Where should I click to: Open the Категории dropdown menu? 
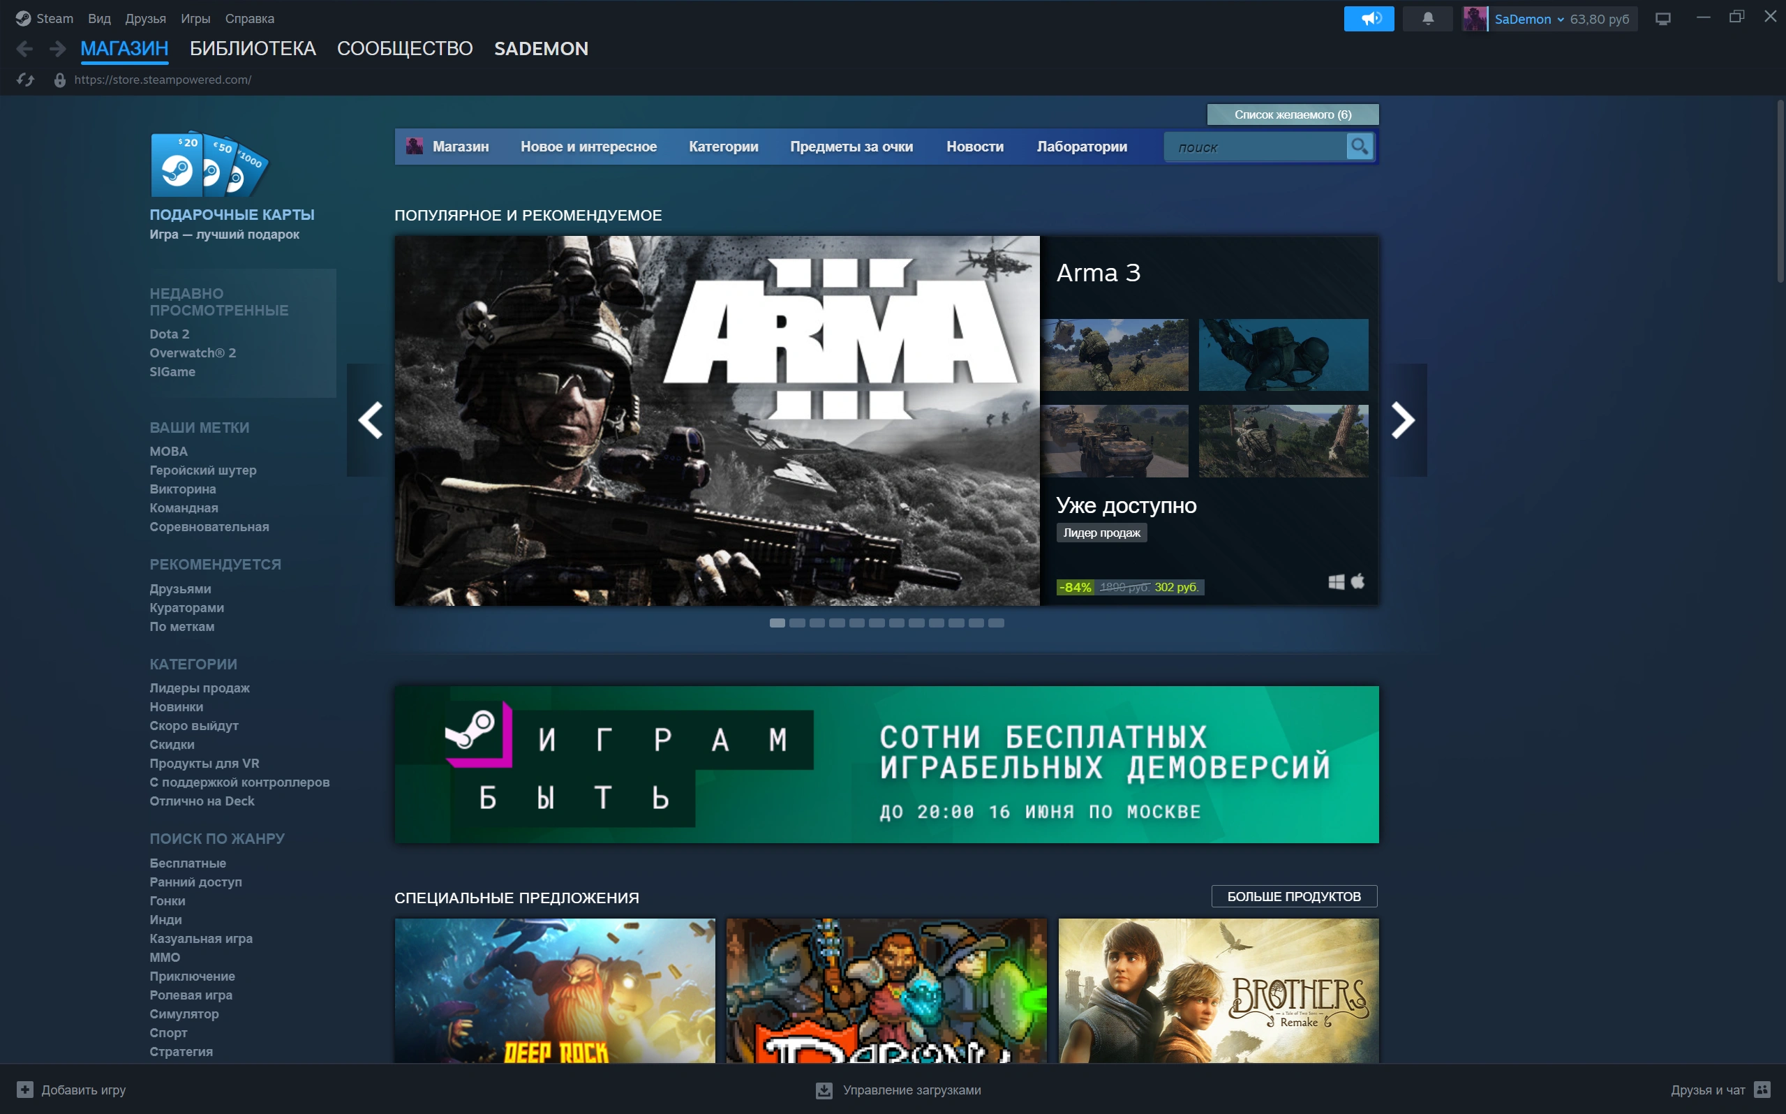coord(723,147)
